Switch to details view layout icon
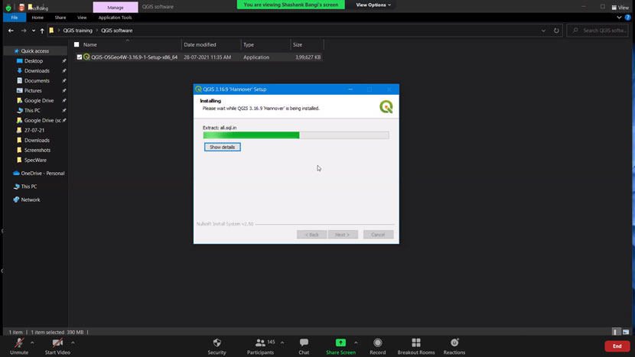 coord(617,332)
